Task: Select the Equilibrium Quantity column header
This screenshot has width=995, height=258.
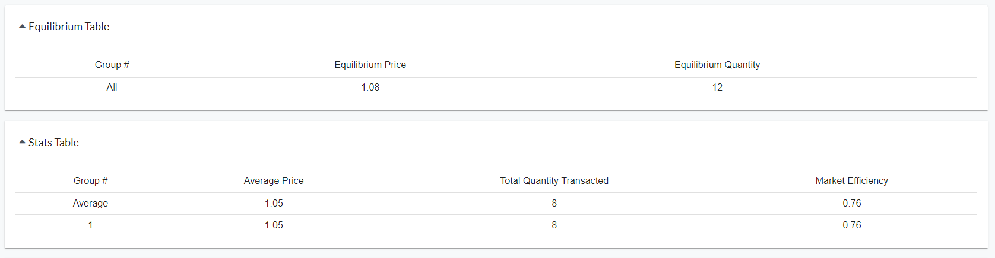Action: pyautogui.click(x=717, y=65)
